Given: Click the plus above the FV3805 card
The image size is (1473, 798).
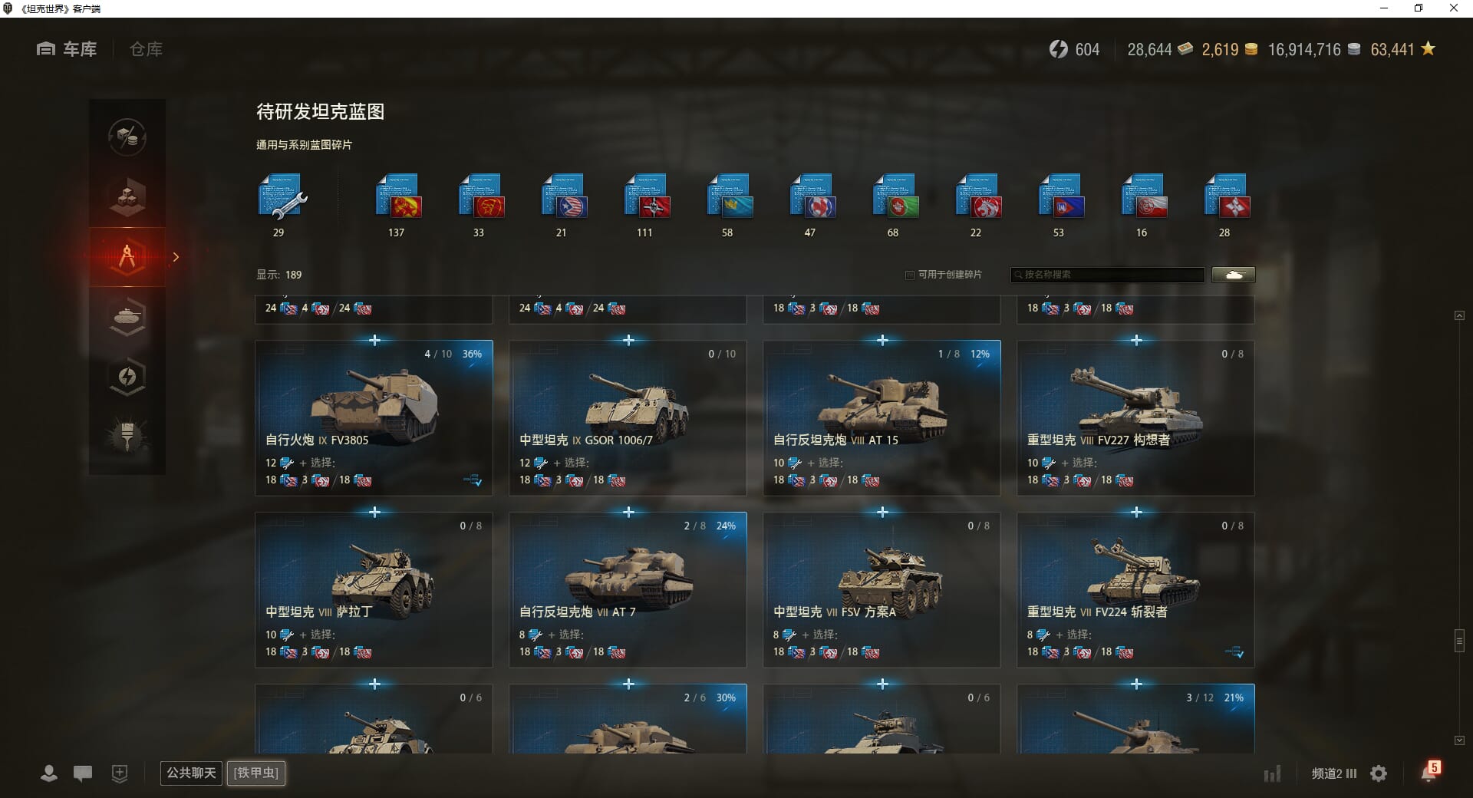Looking at the screenshot, I should coord(374,340).
